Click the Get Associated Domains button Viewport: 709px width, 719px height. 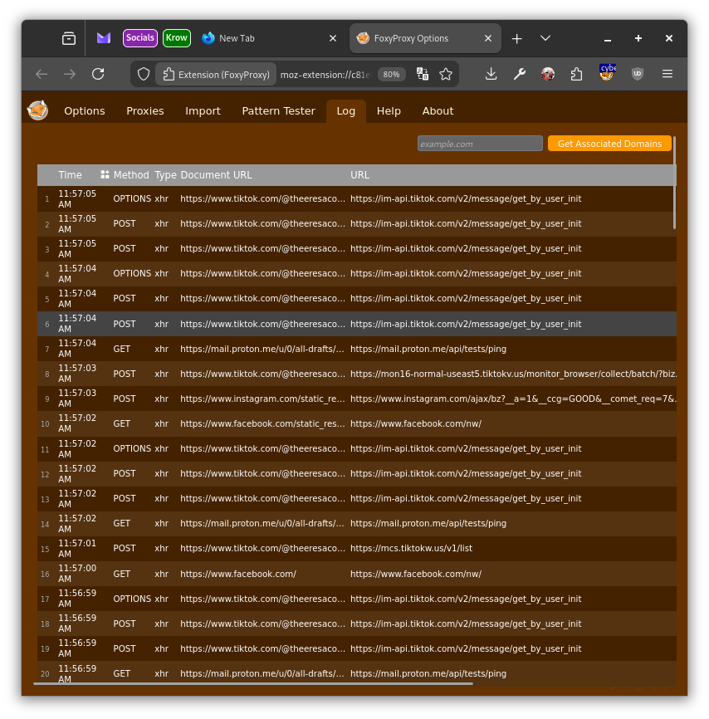(609, 144)
